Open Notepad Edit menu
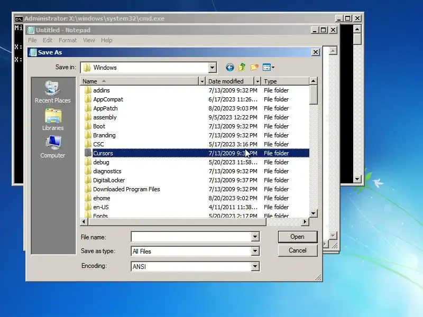This screenshot has height=317, width=423. coord(48,40)
